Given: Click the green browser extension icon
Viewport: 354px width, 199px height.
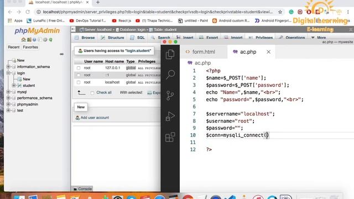Looking at the screenshot, I should [x=291, y=12].
